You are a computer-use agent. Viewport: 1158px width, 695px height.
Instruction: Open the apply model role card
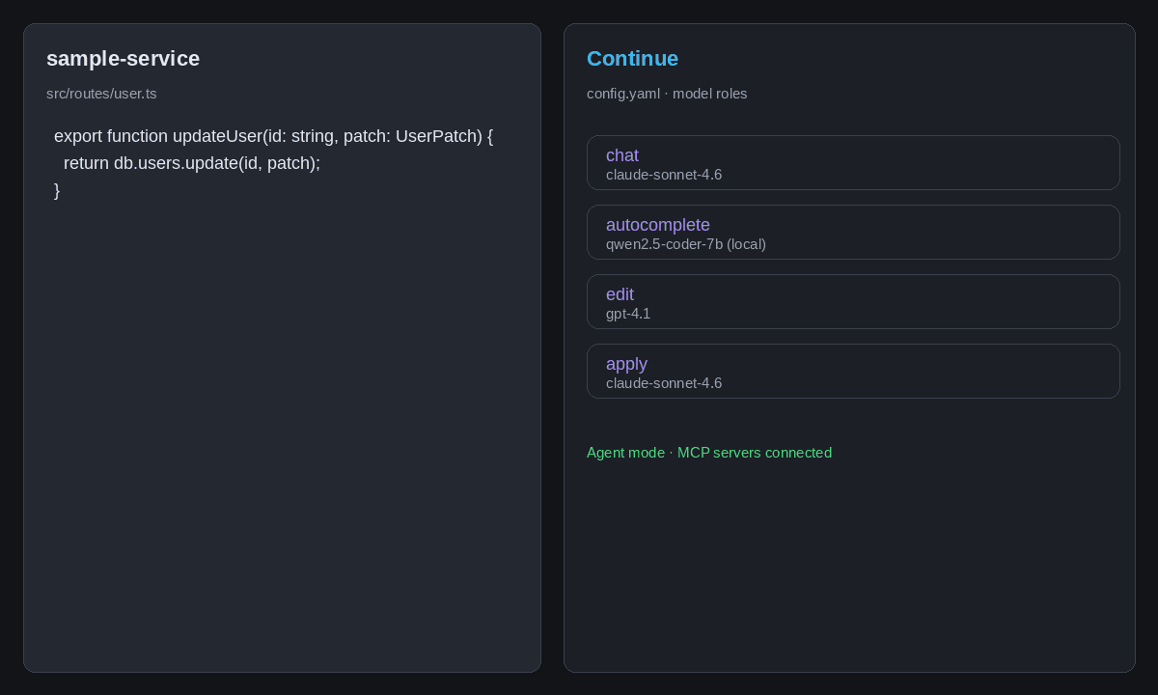pos(853,371)
